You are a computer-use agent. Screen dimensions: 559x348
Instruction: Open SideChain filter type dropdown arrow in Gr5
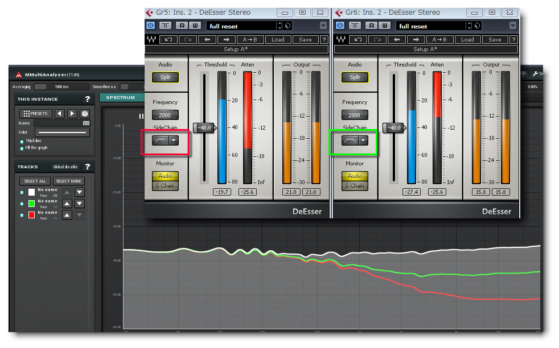(x=174, y=140)
